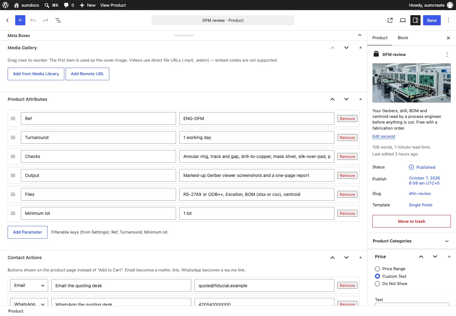Switch to the Product tab

click(380, 38)
